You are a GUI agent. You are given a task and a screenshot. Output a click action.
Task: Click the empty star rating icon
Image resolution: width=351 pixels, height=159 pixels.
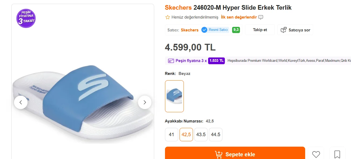click(x=168, y=17)
